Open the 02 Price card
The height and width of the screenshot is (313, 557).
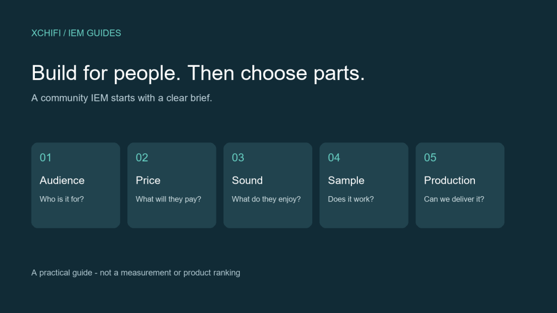[x=171, y=185]
